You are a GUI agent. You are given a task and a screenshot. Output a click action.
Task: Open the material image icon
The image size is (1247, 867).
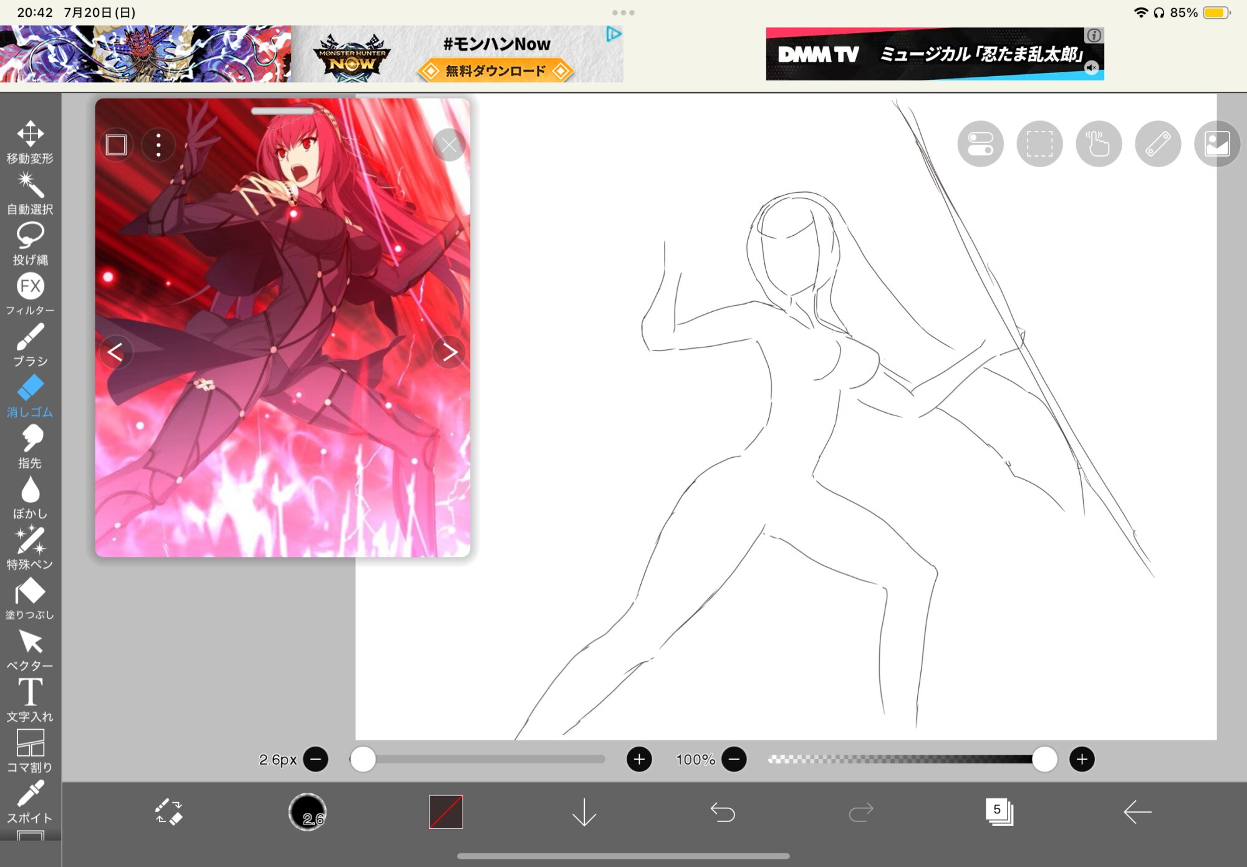(1216, 144)
